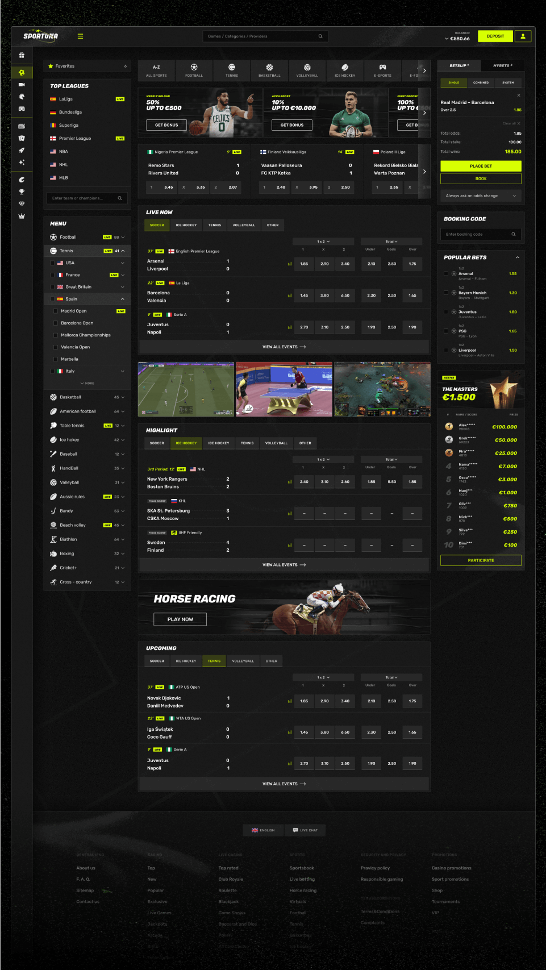Check the France tennis checkbox

coord(52,275)
